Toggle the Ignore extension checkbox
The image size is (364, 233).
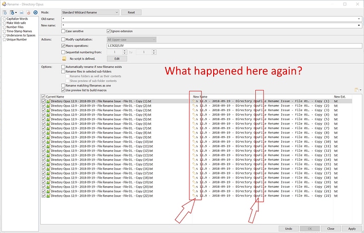109,31
